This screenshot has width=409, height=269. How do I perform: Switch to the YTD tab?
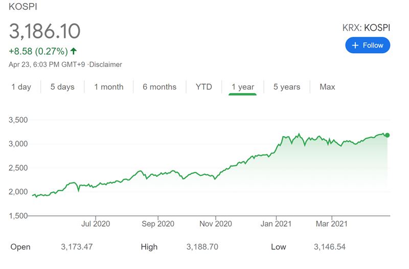[203, 87]
